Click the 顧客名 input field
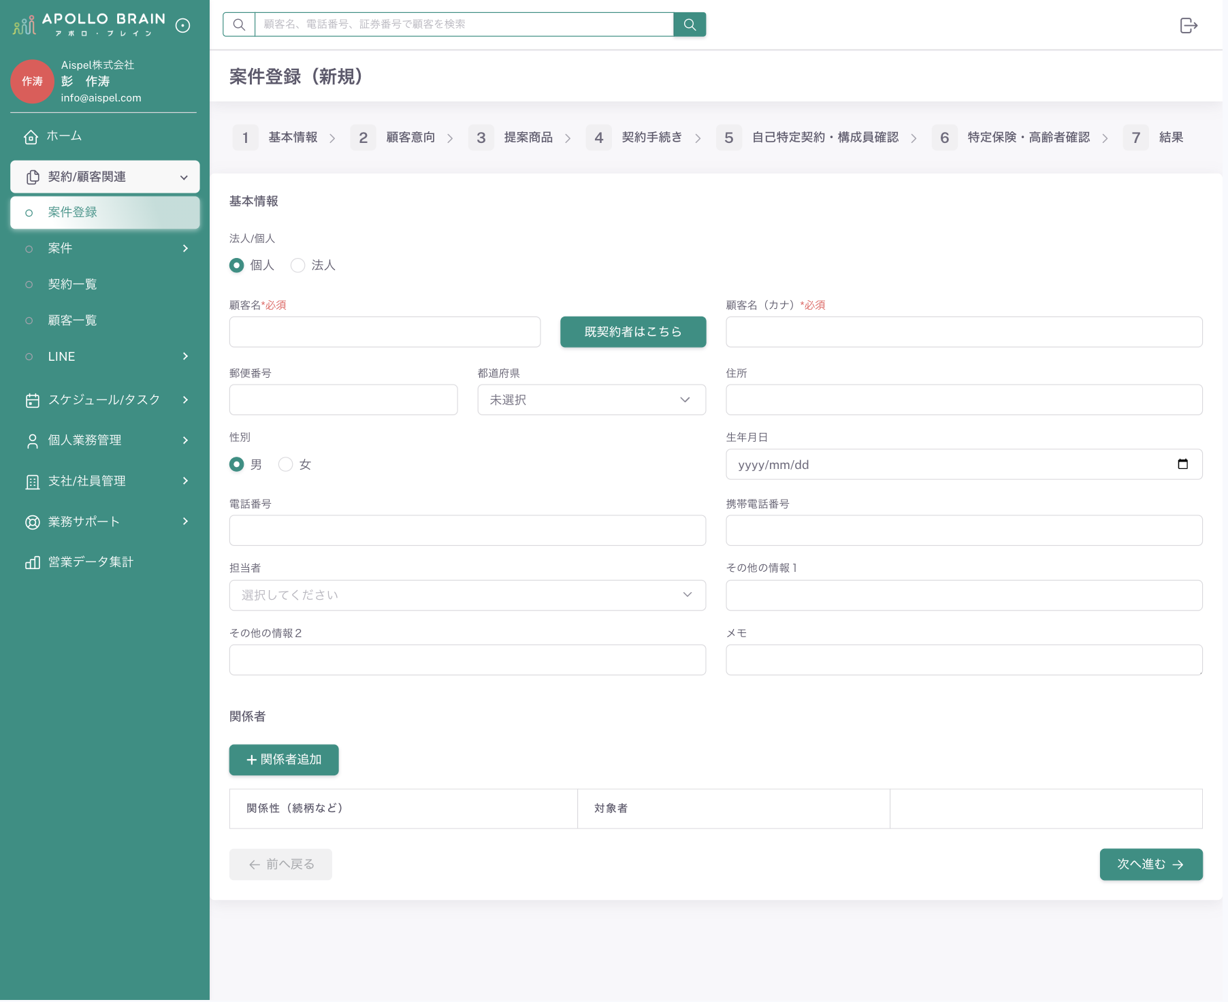 click(385, 332)
